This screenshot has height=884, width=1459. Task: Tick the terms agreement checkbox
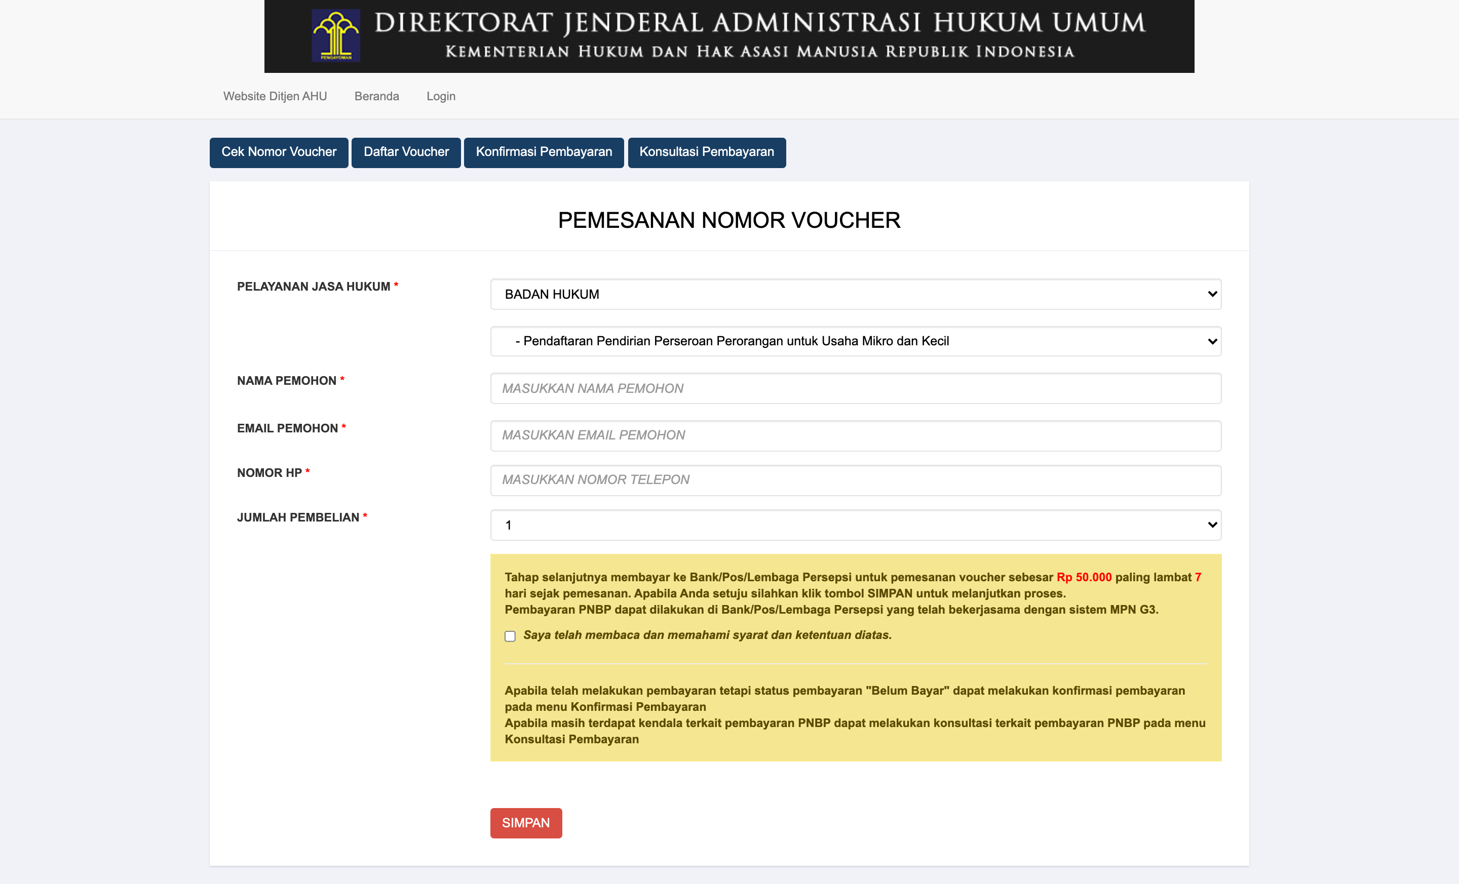pyautogui.click(x=510, y=636)
